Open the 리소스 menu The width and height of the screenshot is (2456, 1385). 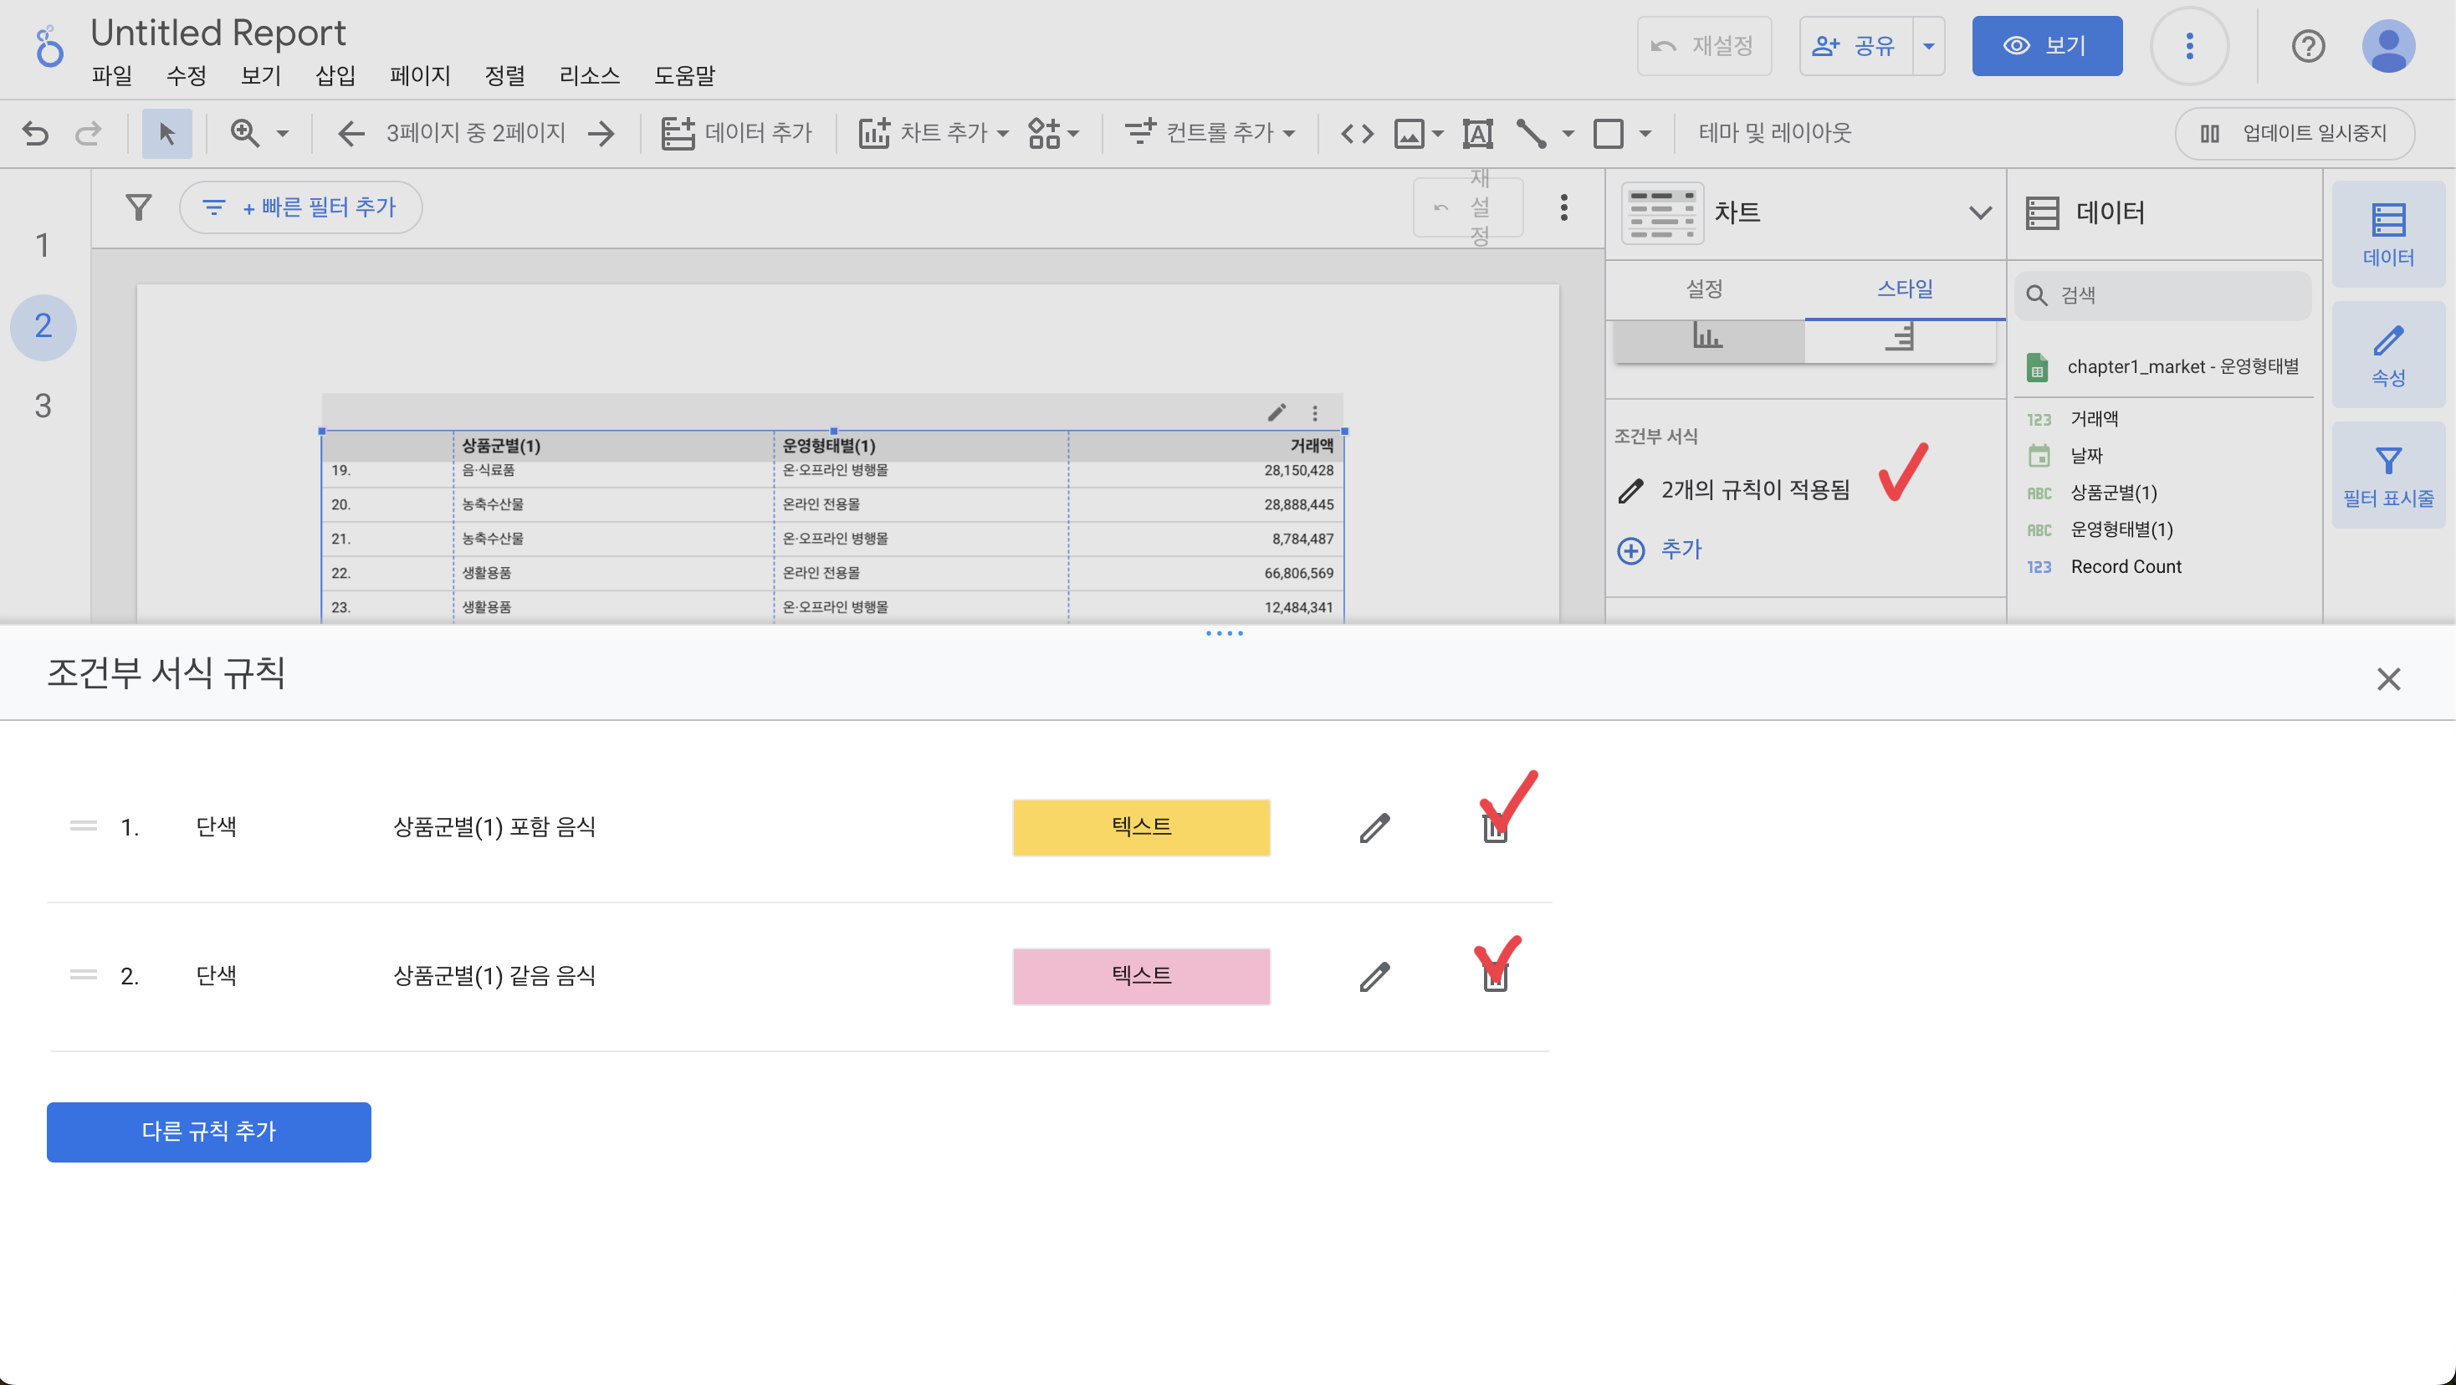click(x=589, y=75)
